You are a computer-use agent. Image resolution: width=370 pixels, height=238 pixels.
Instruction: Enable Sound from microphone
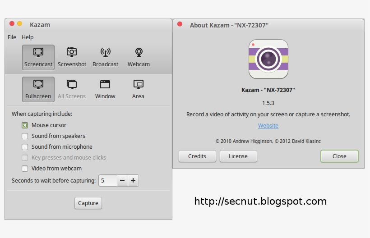(25, 147)
